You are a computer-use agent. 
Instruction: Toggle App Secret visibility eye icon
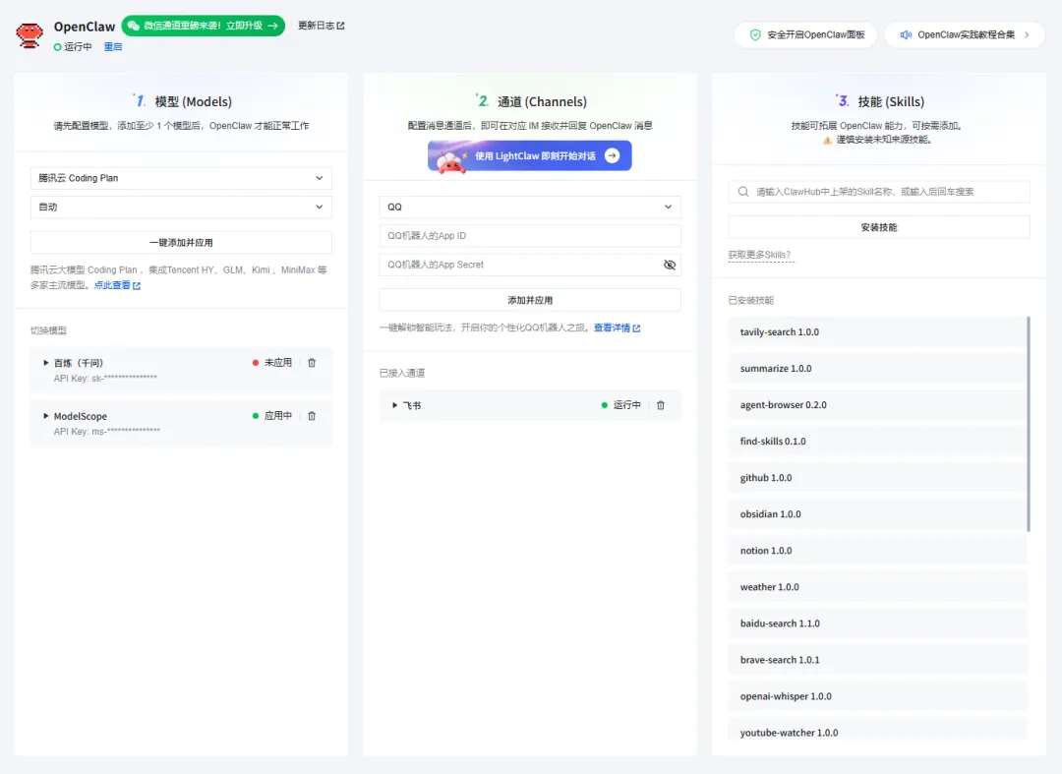pyautogui.click(x=670, y=265)
